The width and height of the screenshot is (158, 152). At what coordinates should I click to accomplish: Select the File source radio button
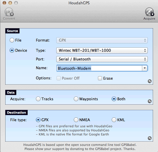pos(12,40)
